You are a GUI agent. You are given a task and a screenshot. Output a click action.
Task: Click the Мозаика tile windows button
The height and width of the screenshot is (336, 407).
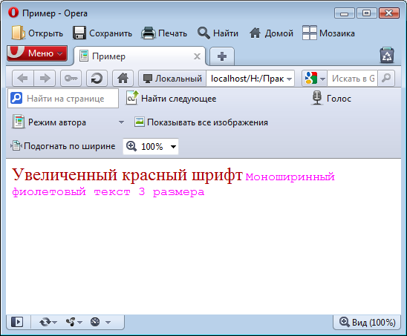pos(328,33)
